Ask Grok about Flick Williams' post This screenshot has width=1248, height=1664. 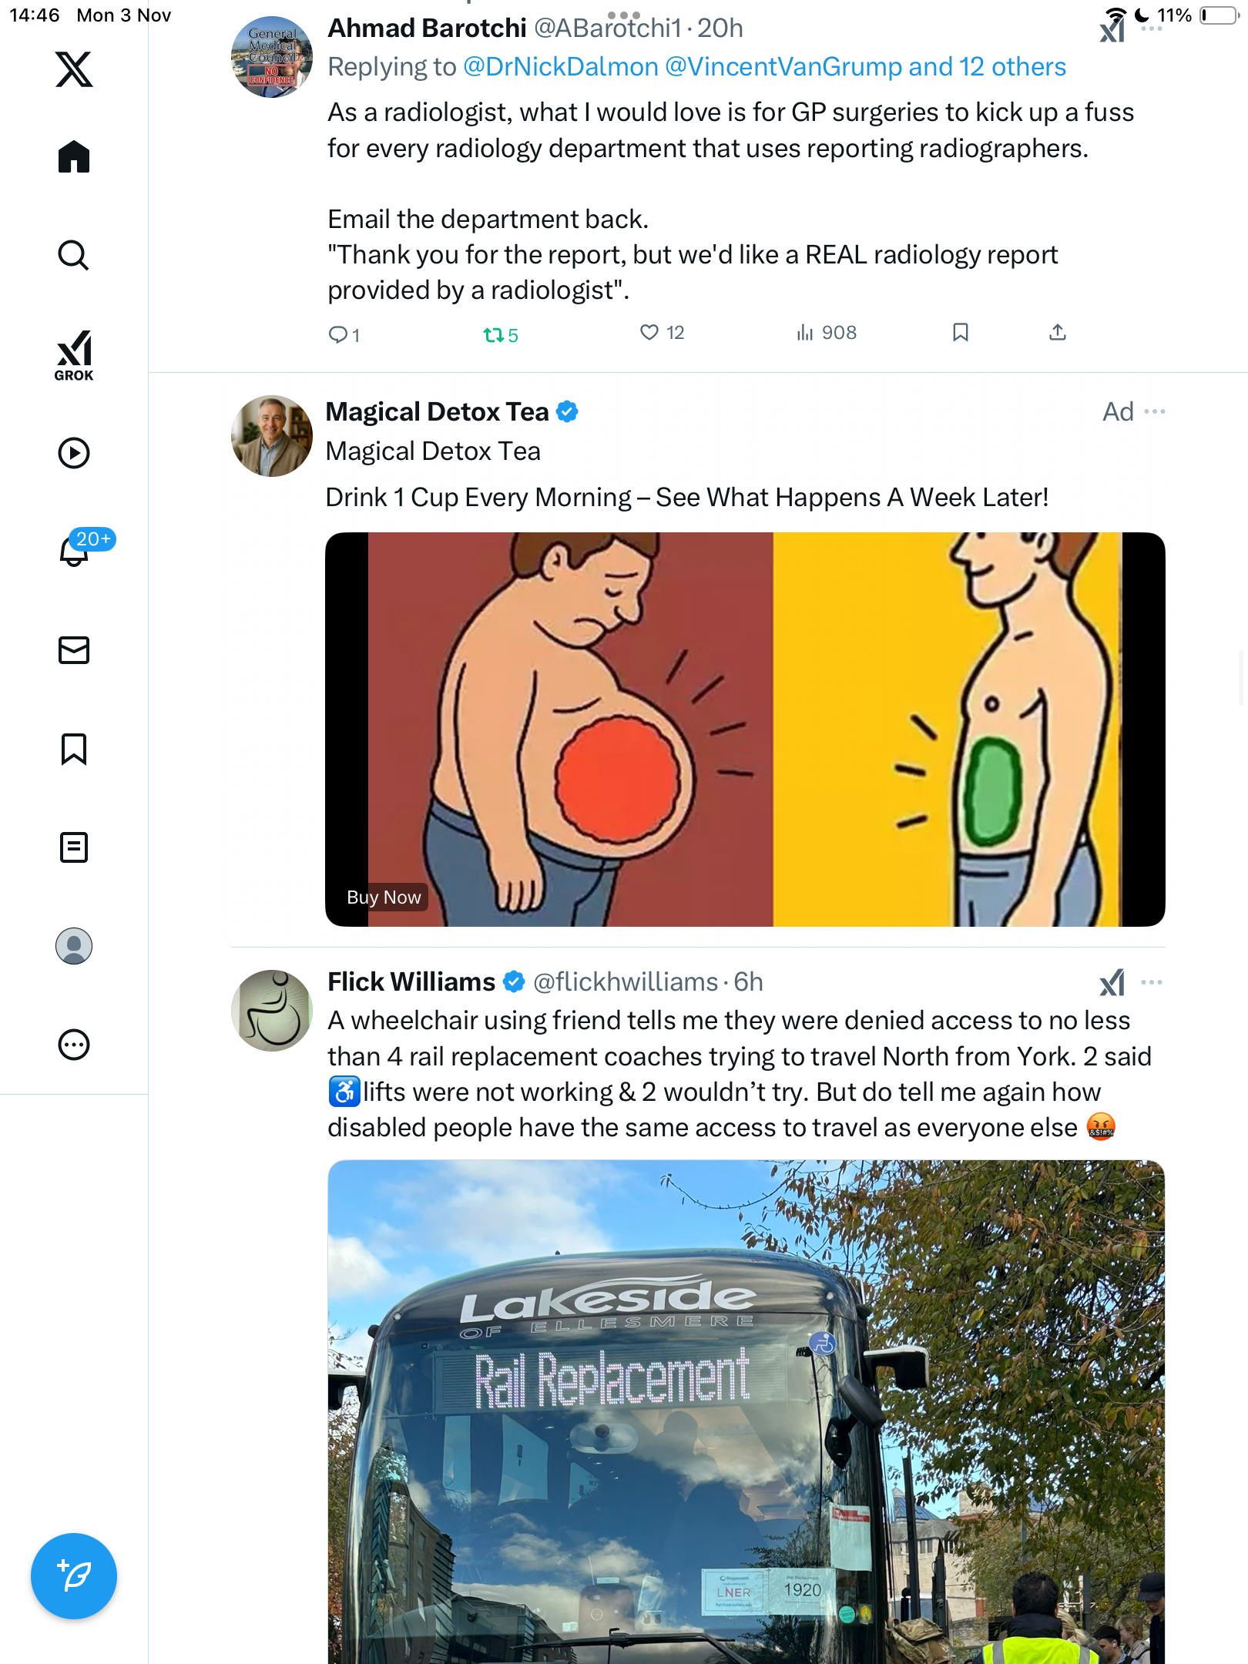coord(1112,982)
